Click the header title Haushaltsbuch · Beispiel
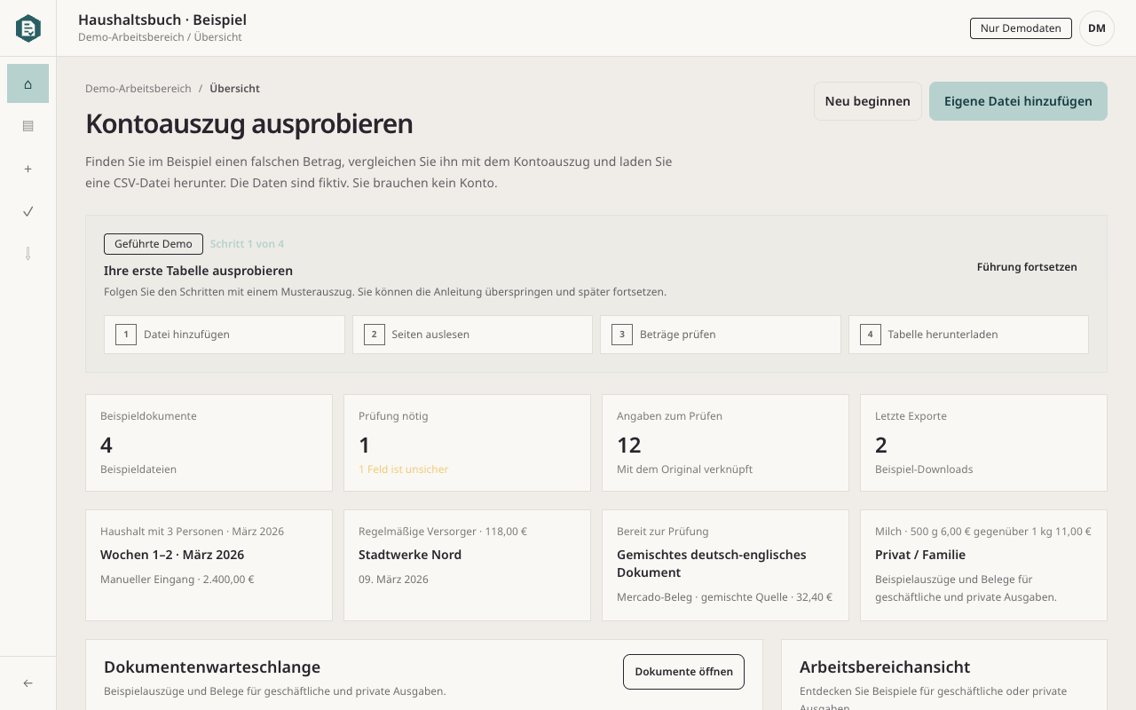This screenshot has width=1136, height=710. tap(162, 20)
